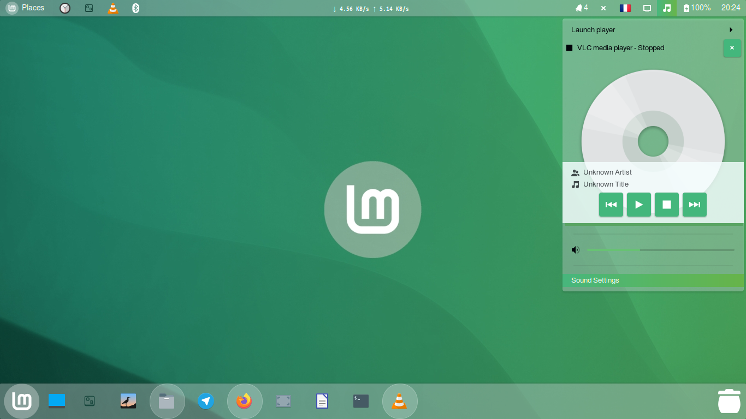Open the Places menu

pos(33,8)
